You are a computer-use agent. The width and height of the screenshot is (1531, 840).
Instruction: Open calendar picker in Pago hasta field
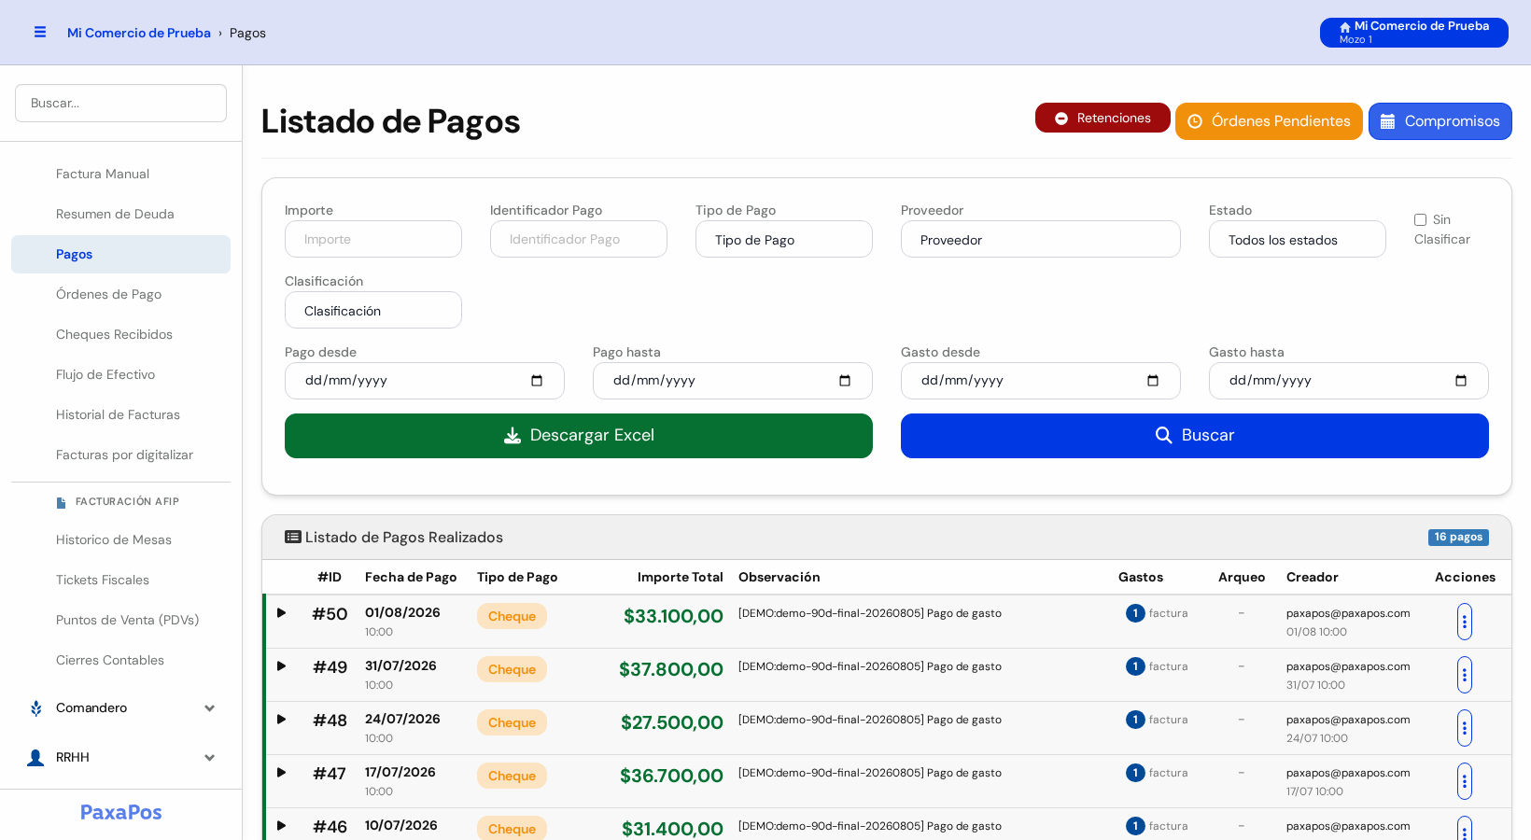(x=845, y=381)
